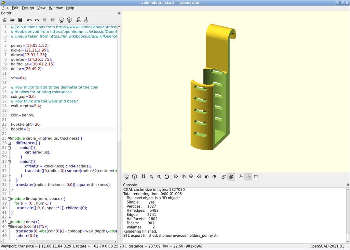This screenshot has height=250, width=350.
Task: Switch to the Top view
Action: pos(184,177)
